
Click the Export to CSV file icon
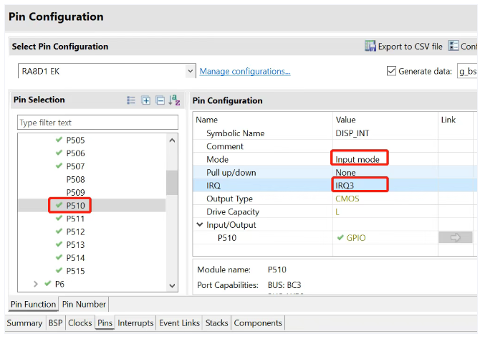coord(370,46)
